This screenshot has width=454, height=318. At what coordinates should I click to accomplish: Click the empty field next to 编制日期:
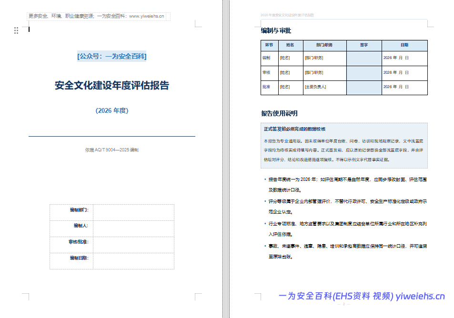tap(133, 261)
